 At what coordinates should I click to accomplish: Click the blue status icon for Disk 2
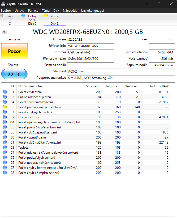(x=23, y=15)
